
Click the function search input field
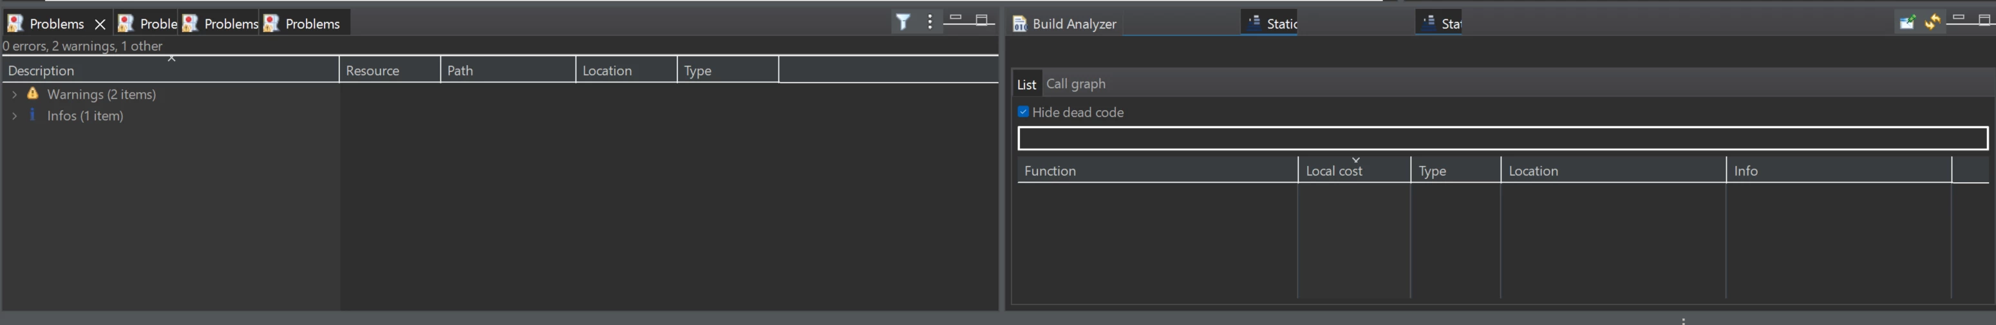1502,138
